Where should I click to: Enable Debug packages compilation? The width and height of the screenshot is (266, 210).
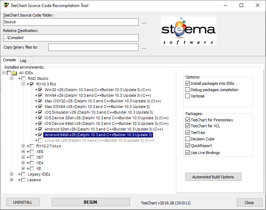pos(188,90)
